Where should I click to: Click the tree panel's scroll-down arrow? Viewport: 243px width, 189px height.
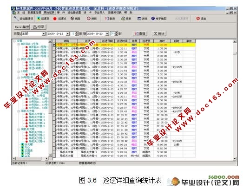coord(50,155)
